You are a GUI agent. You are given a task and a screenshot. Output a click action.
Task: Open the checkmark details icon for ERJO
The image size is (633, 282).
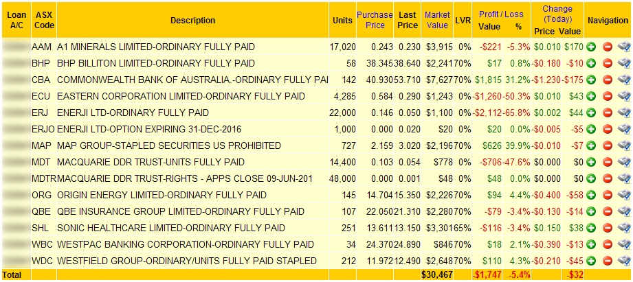tap(623, 129)
